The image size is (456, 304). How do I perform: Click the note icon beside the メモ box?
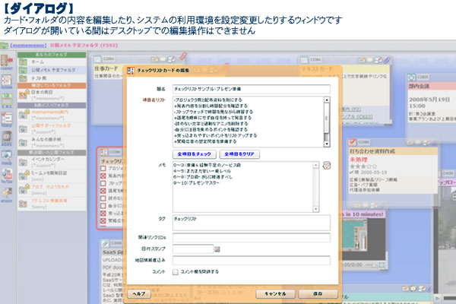pos(326,165)
